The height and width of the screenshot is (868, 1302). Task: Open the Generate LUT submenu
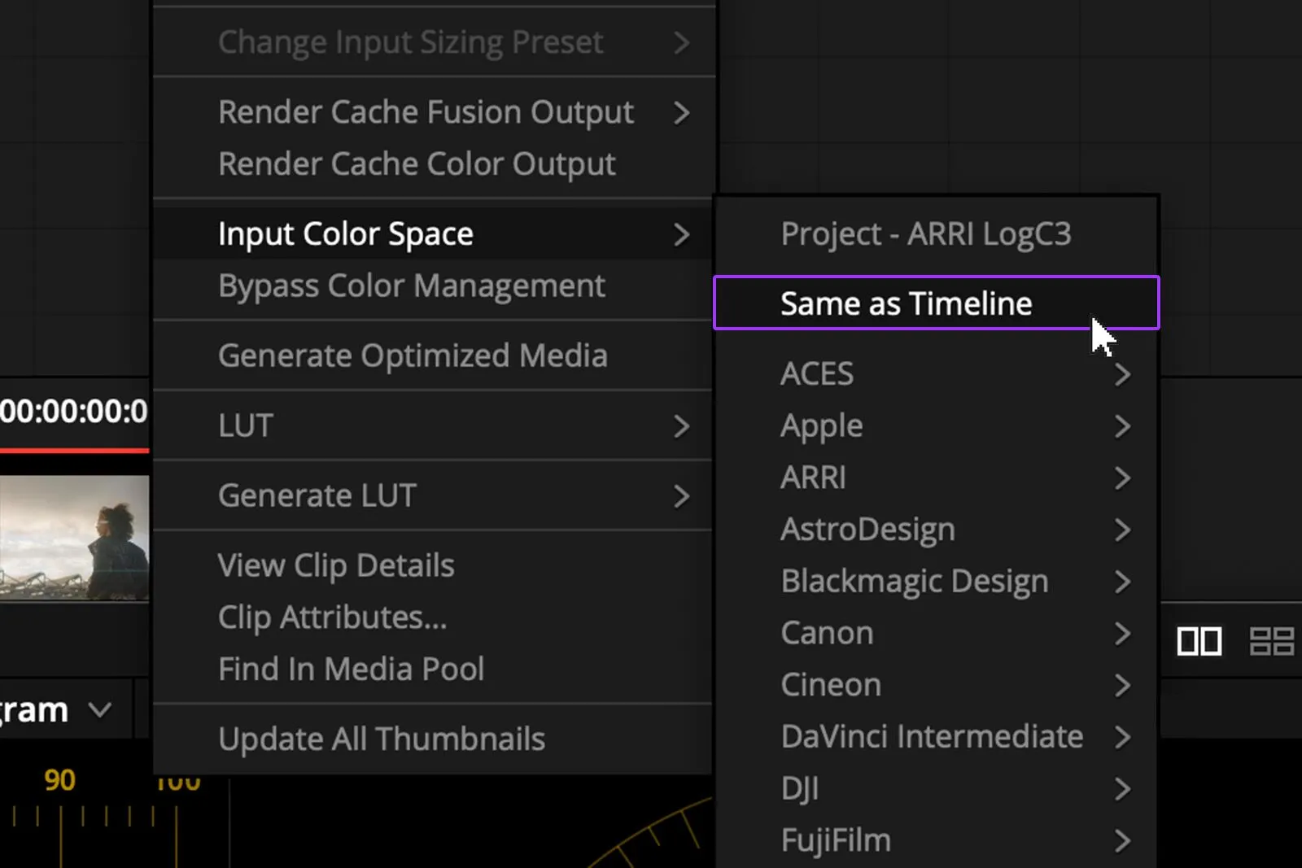tap(433, 495)
